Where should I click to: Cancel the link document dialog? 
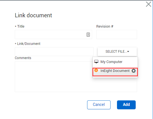coord(99,105)
